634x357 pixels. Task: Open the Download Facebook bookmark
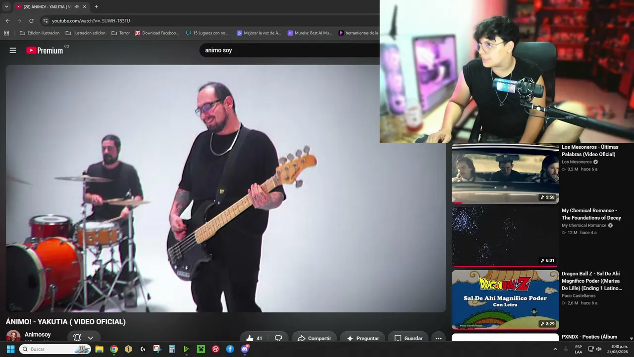pos(157,33)
